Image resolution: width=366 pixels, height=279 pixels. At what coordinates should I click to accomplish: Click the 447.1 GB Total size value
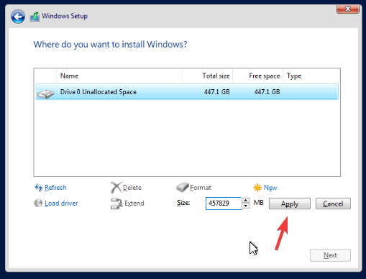(217, 92)
